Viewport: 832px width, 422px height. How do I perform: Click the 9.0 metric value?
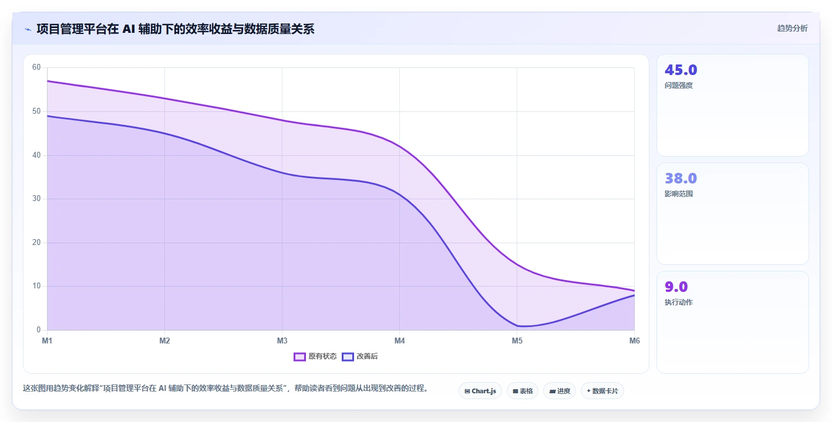pos(676,287)
